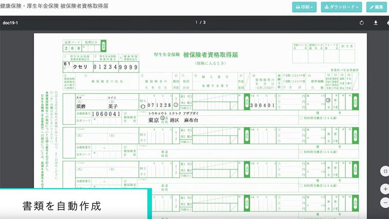Click the acquisition date value 300401
The height and width of the screenshot is (219, 389).
click(263, 106)
